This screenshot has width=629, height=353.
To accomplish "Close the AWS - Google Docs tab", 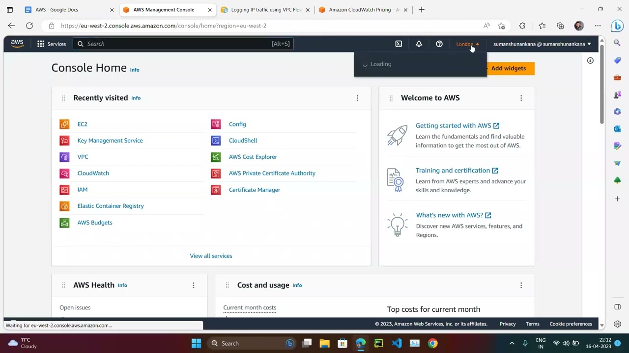I will [x=112, y=9].
